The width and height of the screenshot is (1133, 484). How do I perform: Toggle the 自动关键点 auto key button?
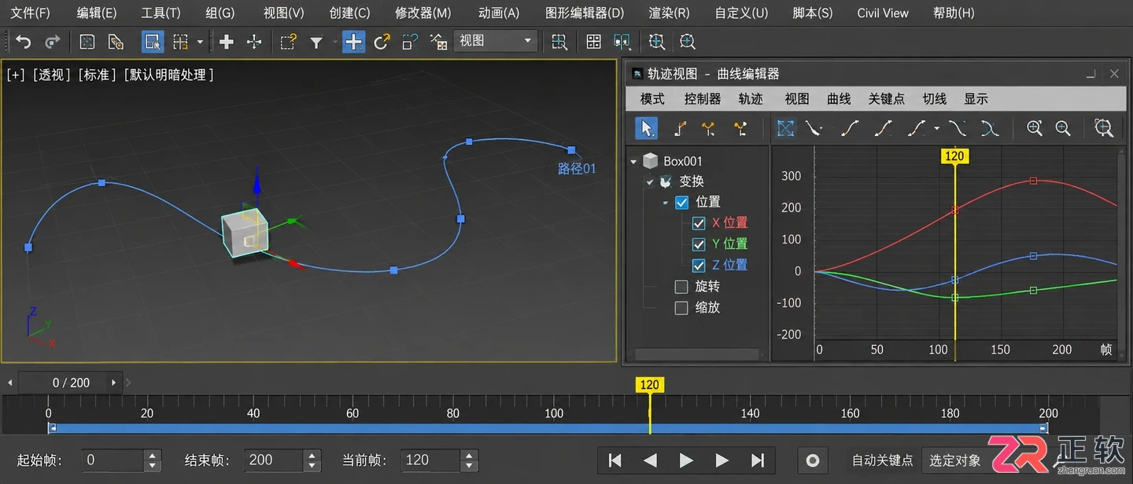pyautogui.click(x=883, y=460)
